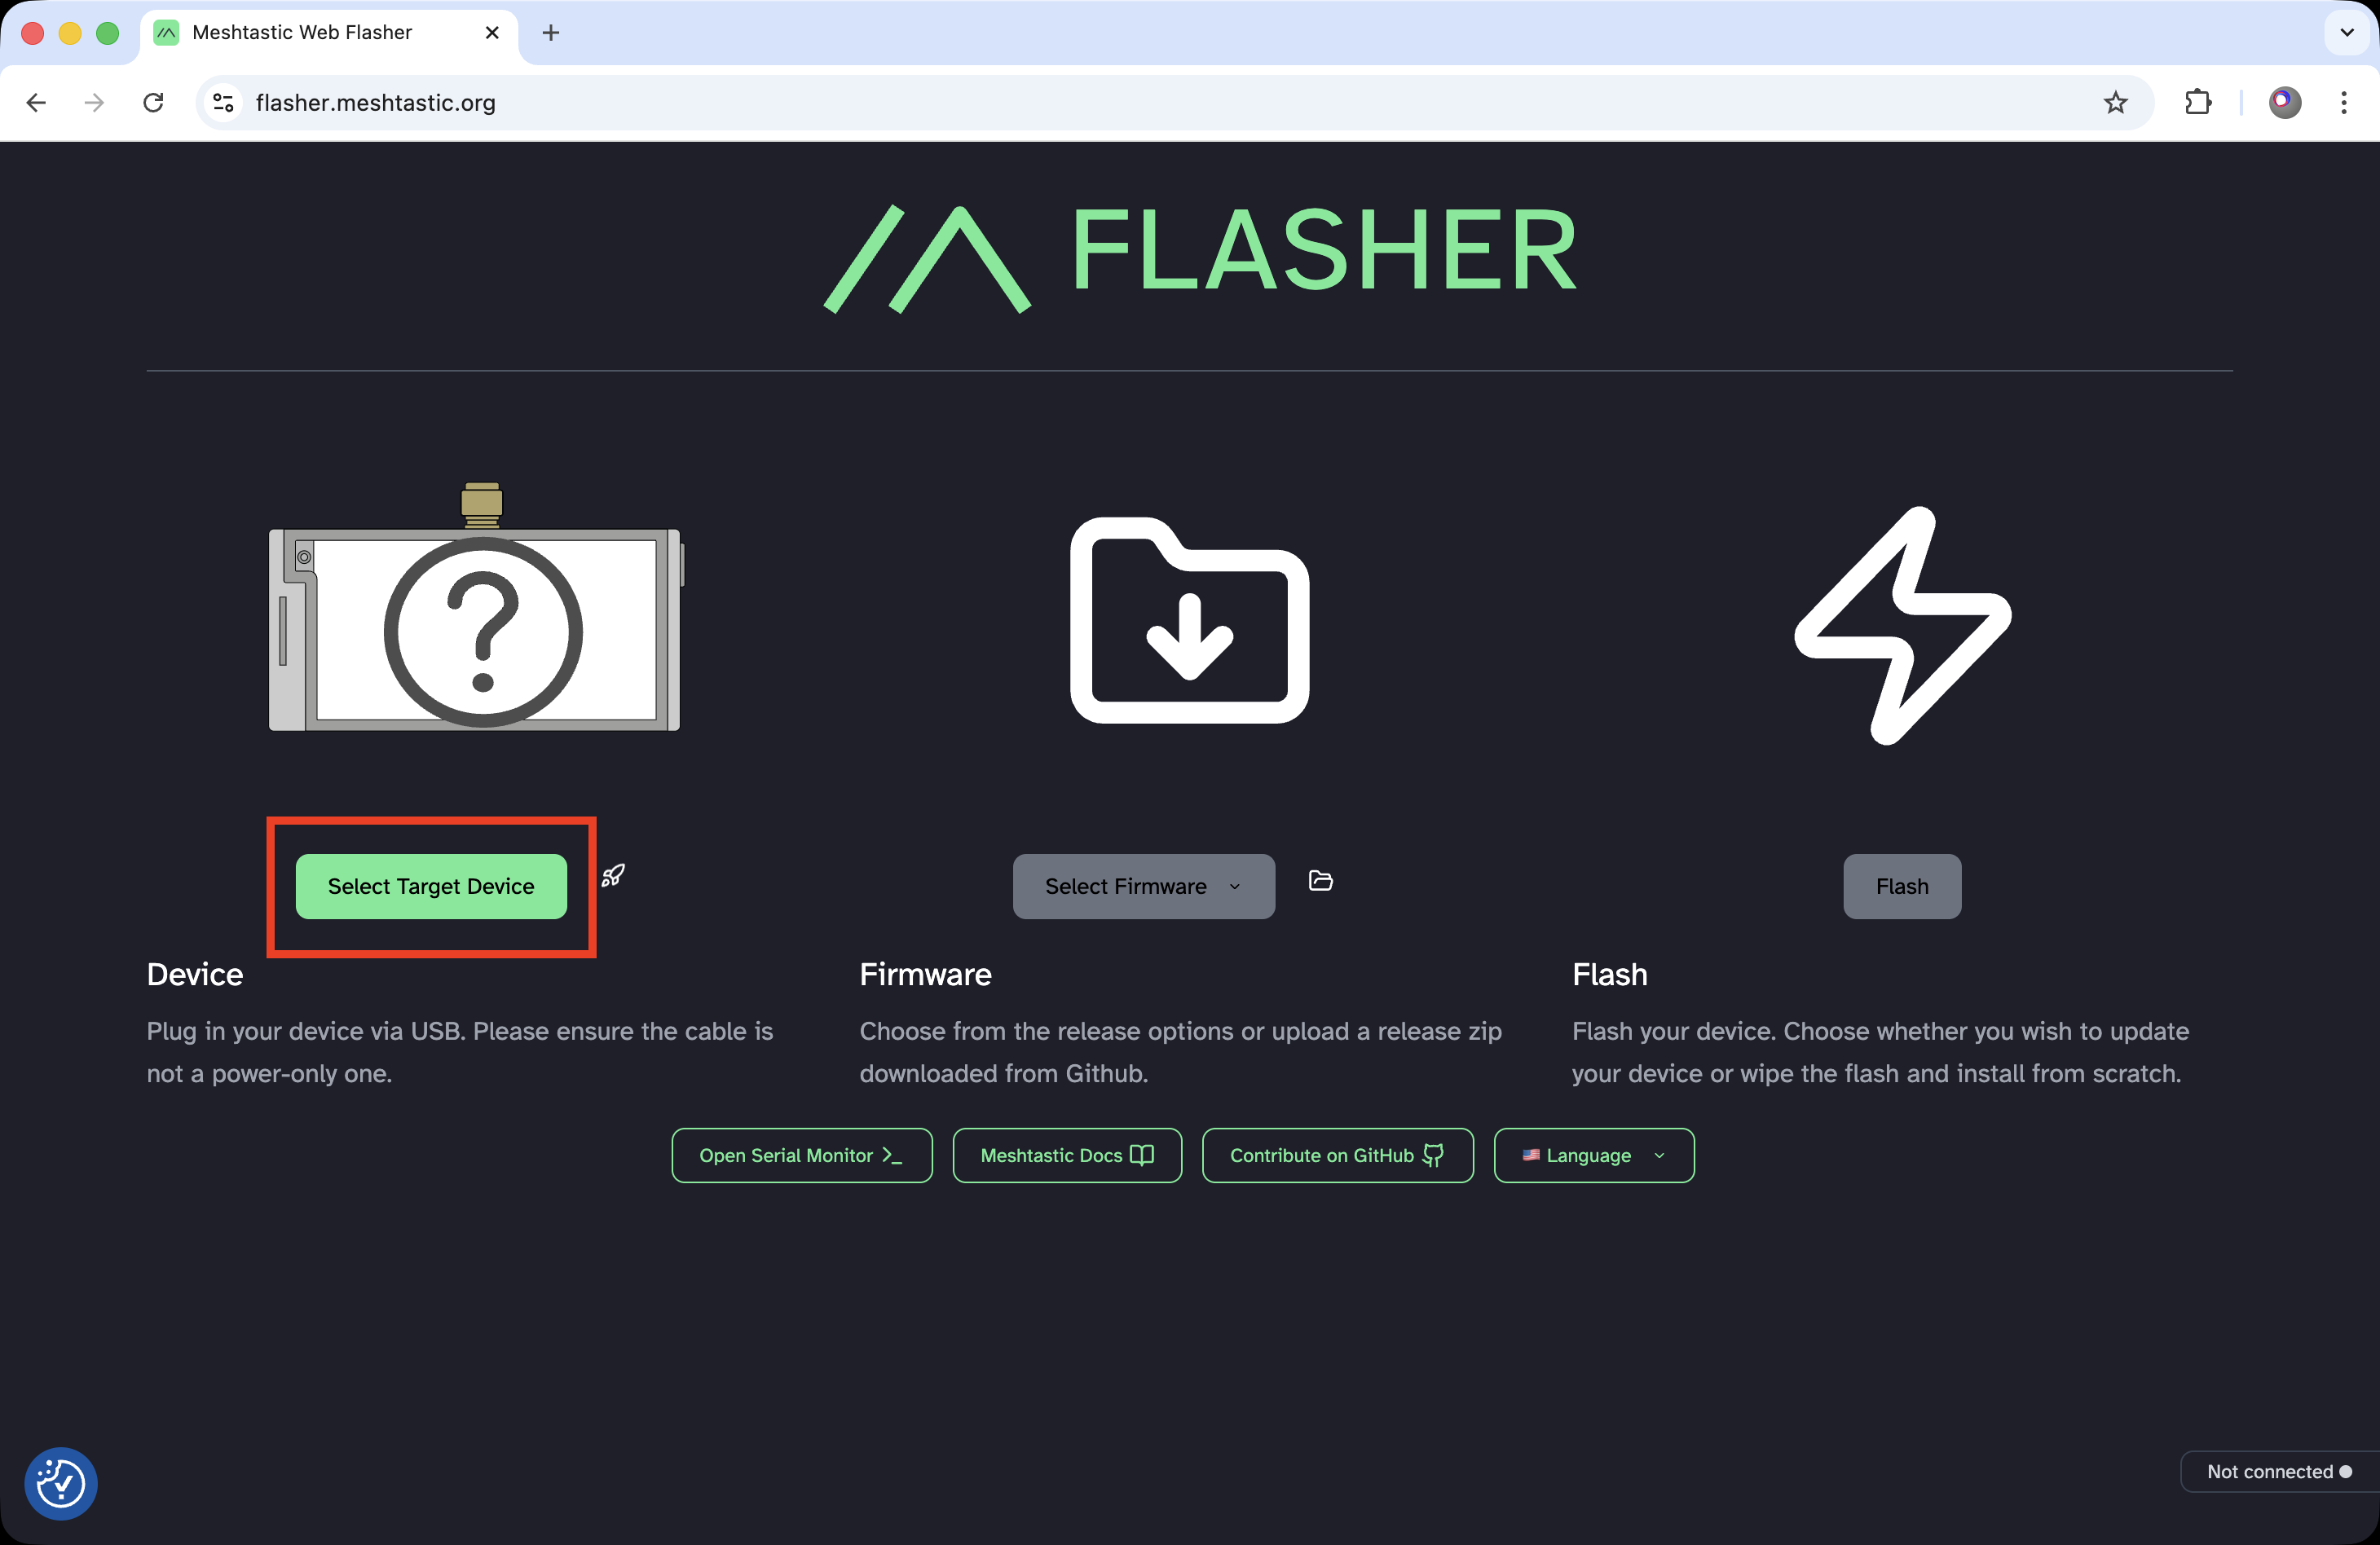Open the Chrome three-dot menu

[x=2343, y=102]
